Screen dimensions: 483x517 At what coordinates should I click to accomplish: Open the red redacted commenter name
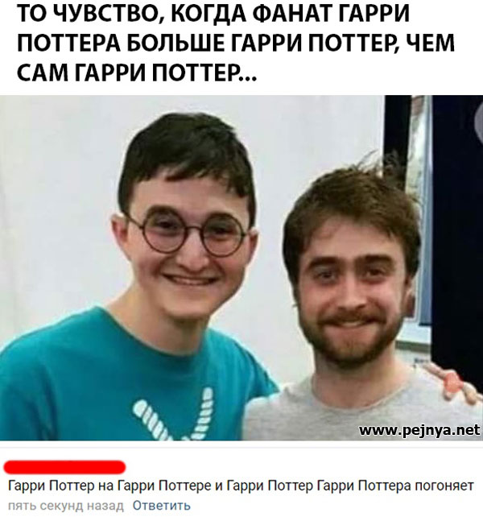[64, 466]
